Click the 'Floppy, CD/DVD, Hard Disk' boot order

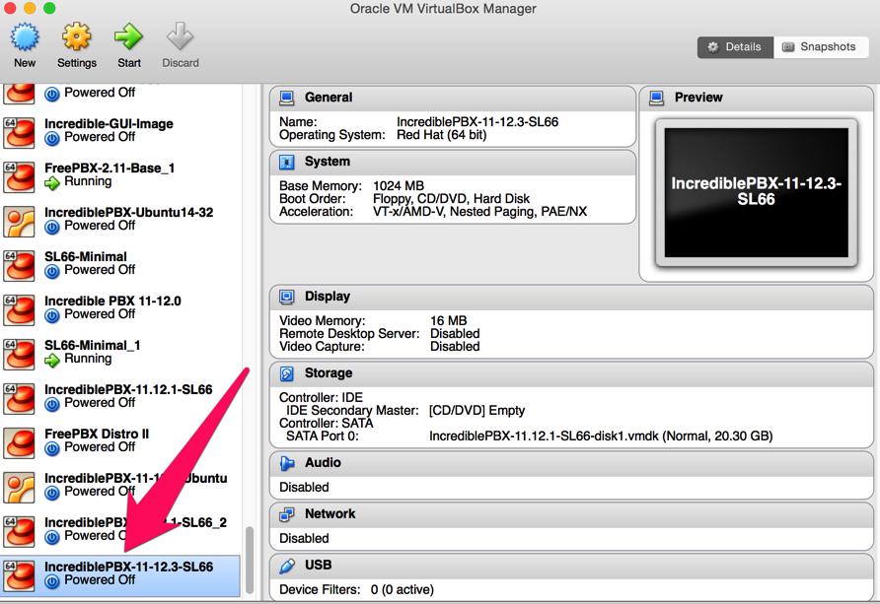451,199
